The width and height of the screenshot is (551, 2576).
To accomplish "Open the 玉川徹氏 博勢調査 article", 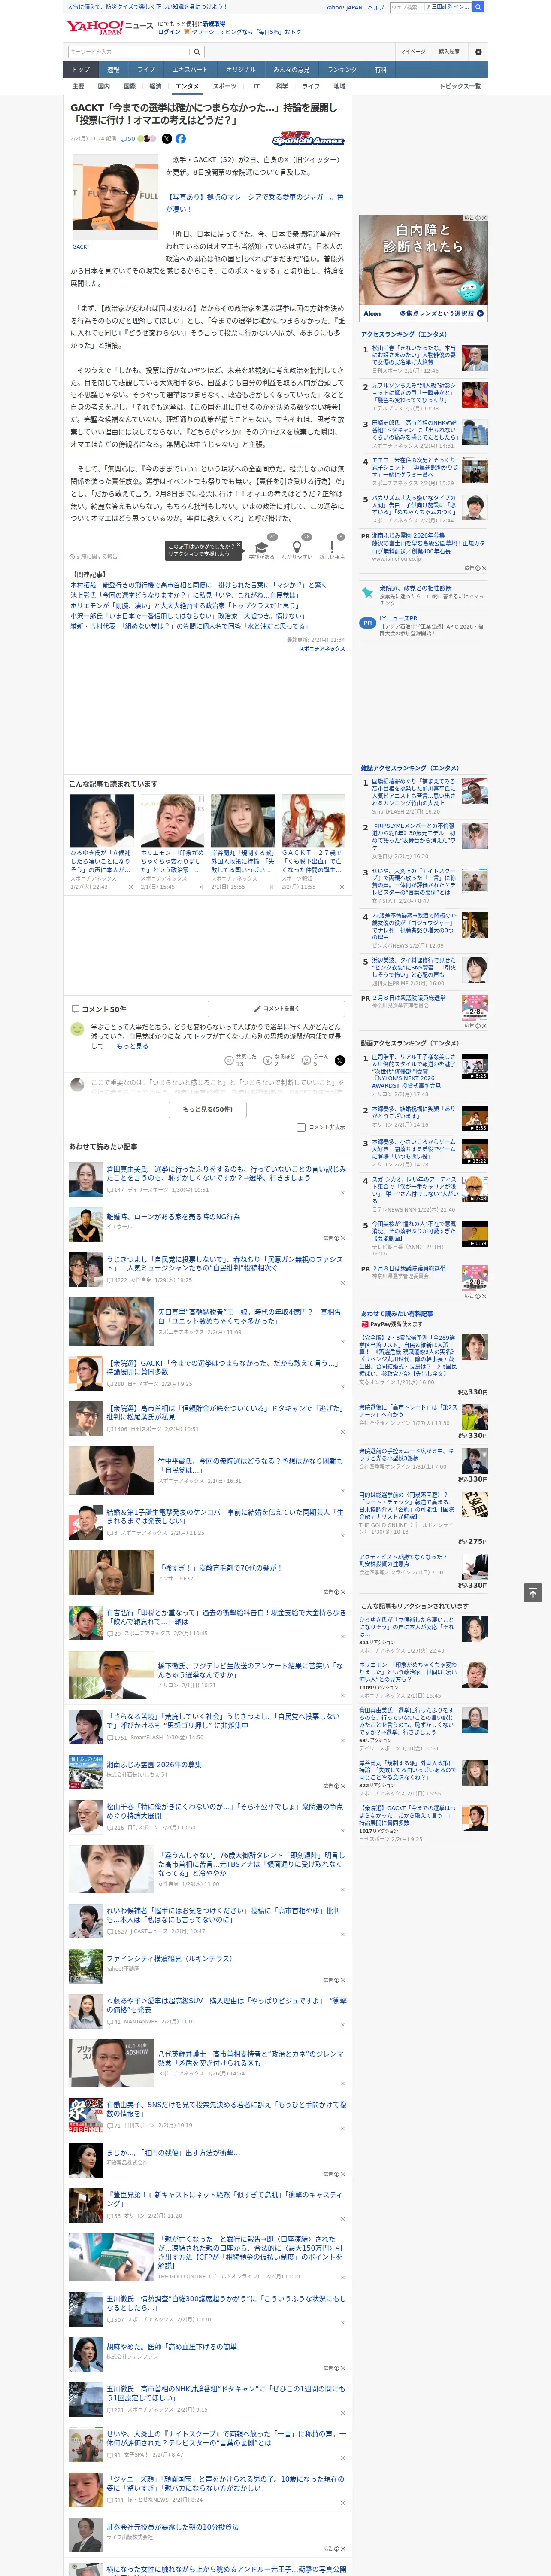I will coord(226,2303).
